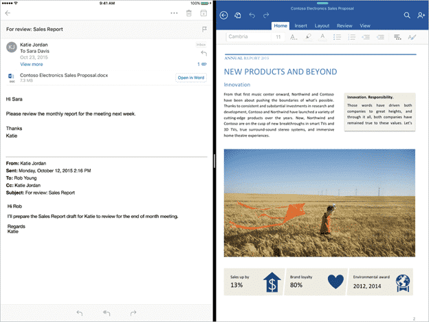Screen dimensions: 429x322
Task: Switch to the Layout tab
Action: point(322,25)
